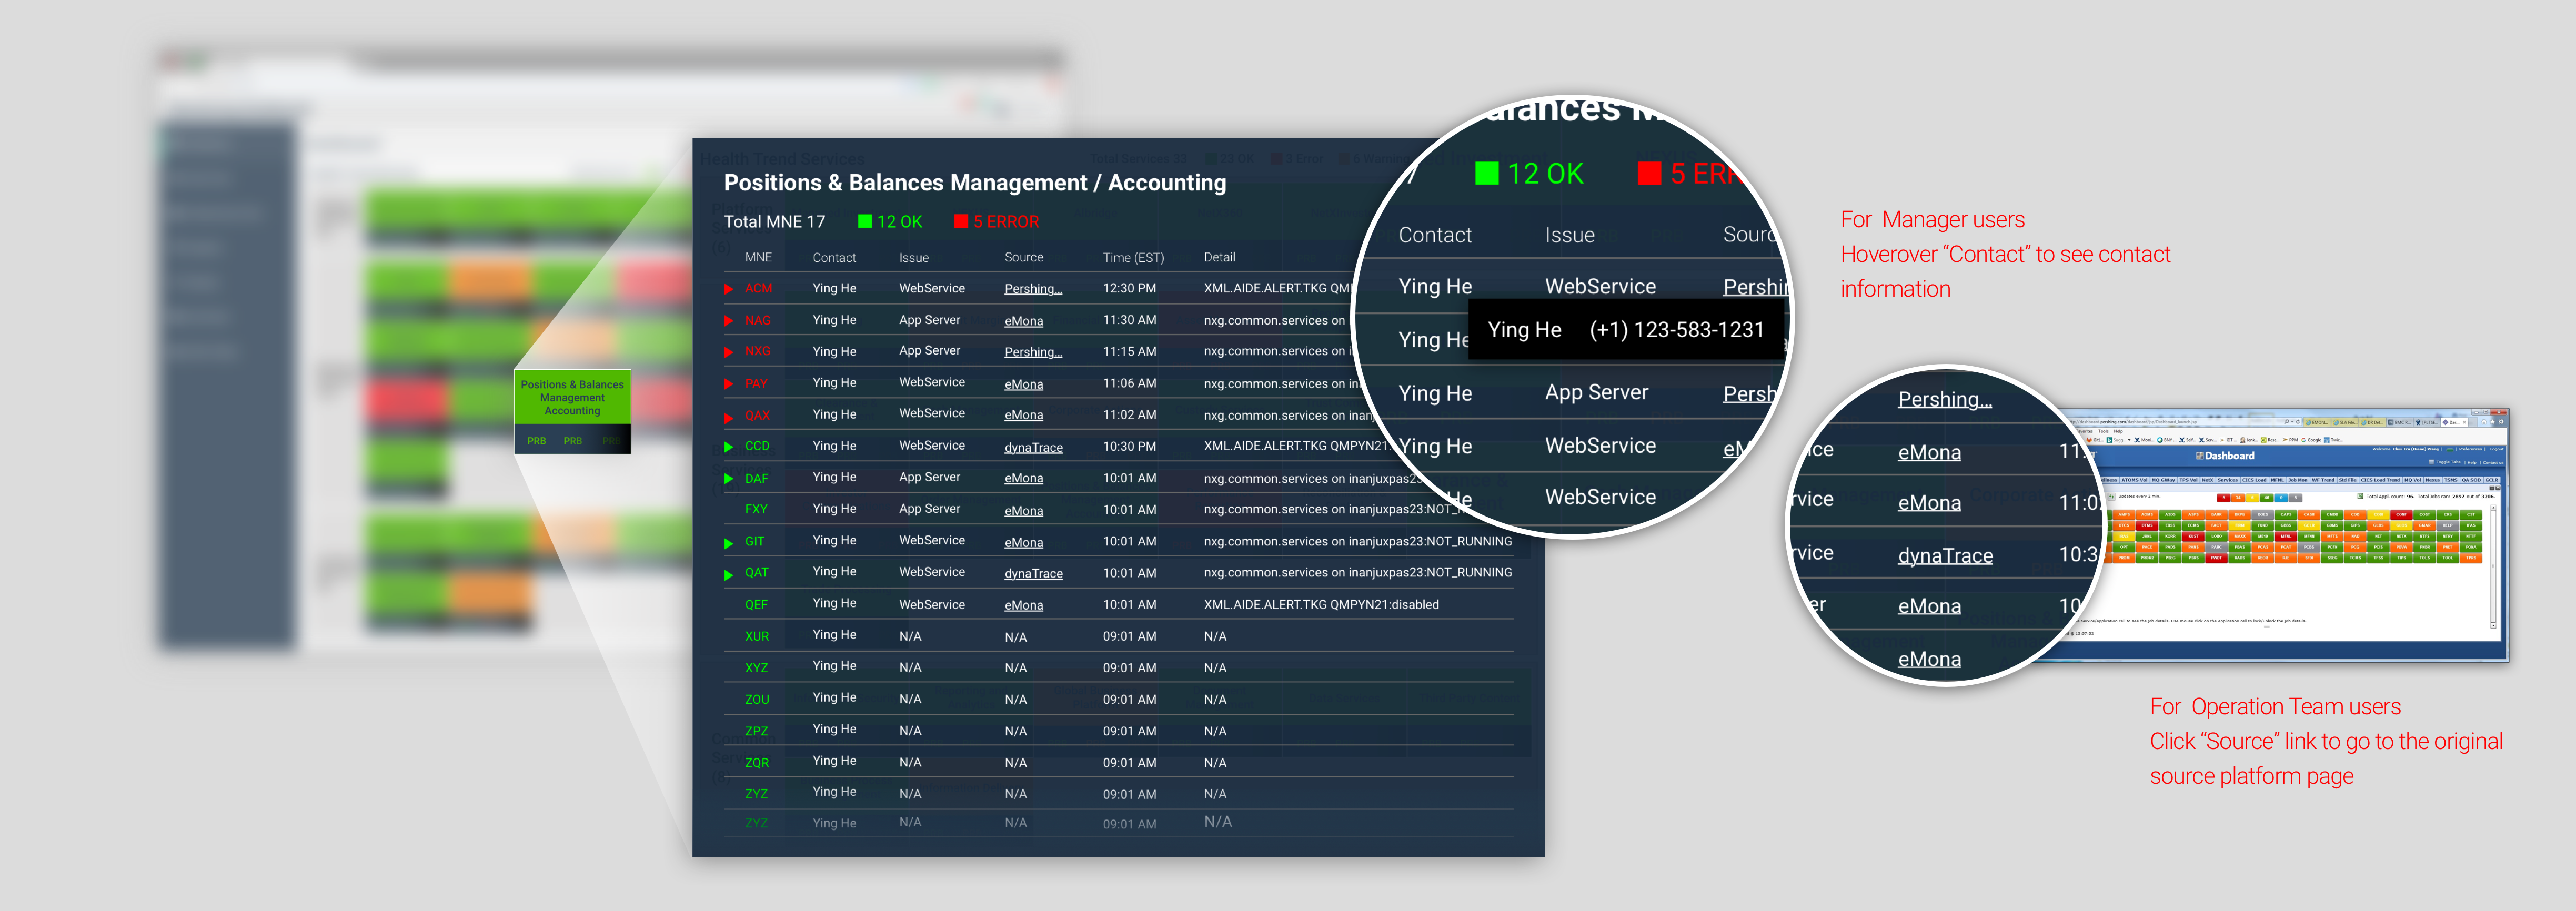Select the XYZ mnemonic code

tap(756, 668)
